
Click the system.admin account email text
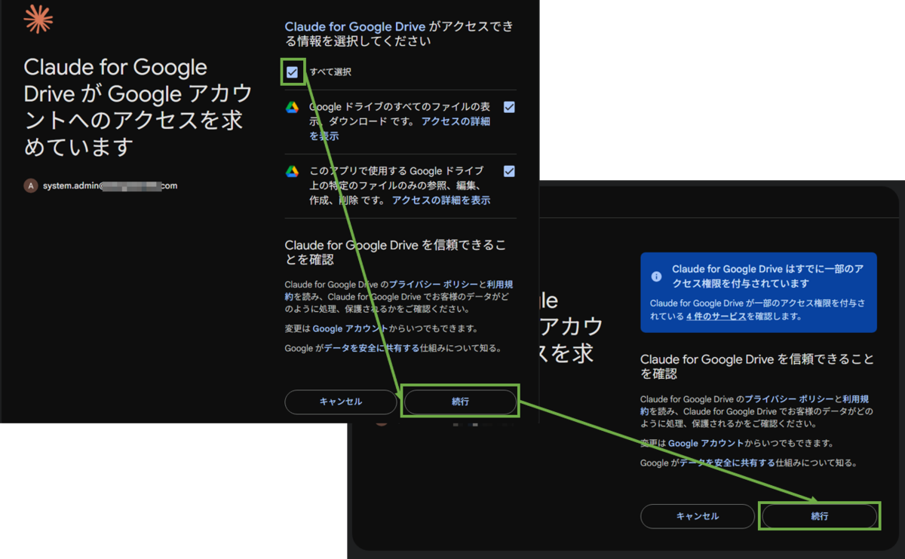pos(110,185)
